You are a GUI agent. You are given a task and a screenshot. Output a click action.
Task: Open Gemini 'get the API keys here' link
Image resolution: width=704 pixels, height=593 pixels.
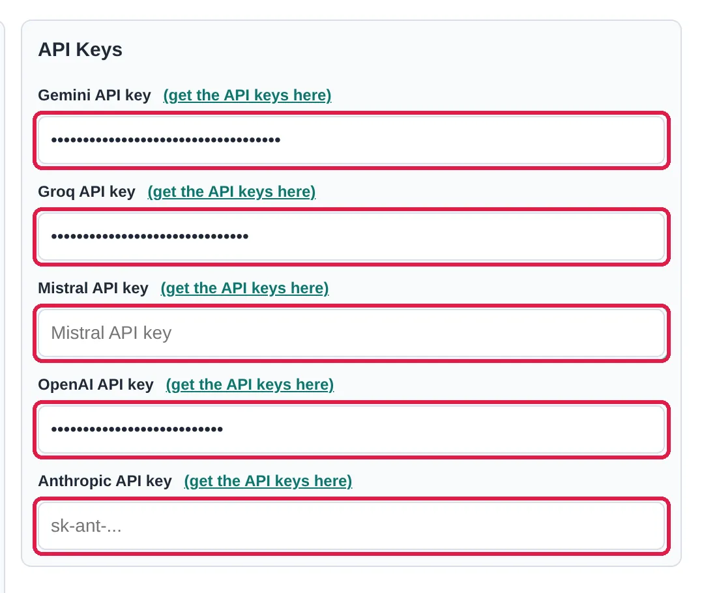point(247,95)
